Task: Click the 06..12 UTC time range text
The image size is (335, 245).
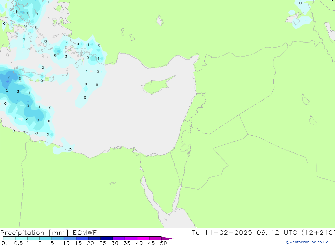Action: pos(277,232)
